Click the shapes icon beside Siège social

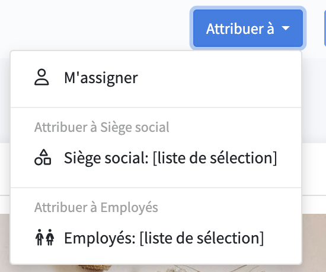[x=43, y=157]
